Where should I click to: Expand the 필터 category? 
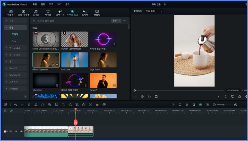15,61
